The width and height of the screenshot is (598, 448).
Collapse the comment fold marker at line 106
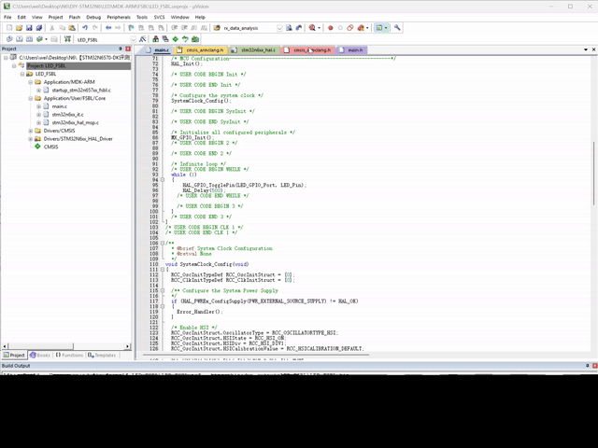[x=163, y=243]
